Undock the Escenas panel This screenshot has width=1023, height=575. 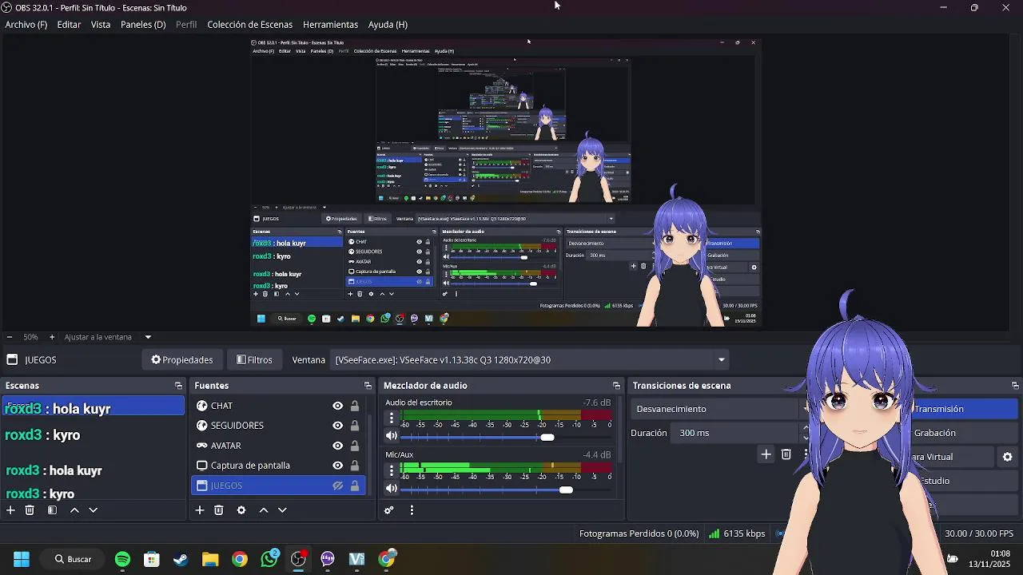(178, 386)
